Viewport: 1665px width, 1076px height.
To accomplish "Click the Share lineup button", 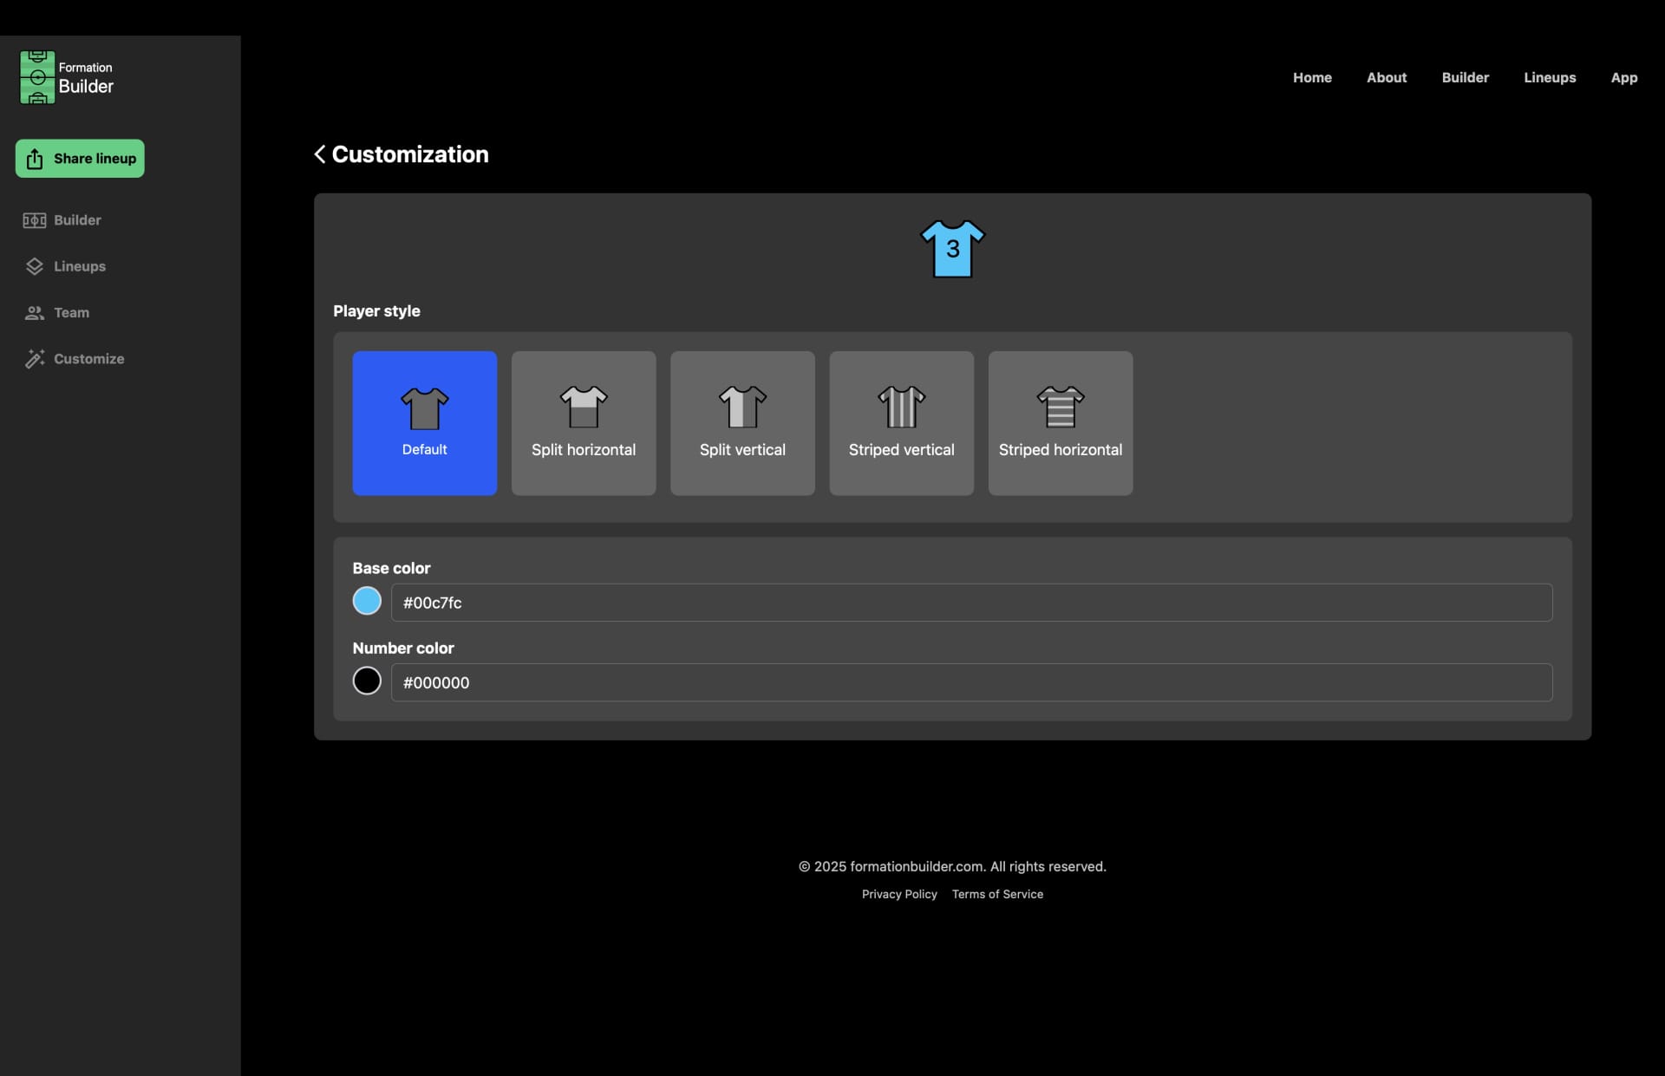I will pyautogui.click(x=80, y=159).
